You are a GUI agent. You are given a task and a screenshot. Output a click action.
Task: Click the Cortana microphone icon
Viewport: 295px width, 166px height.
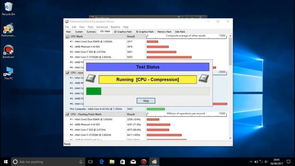point(81,162)
